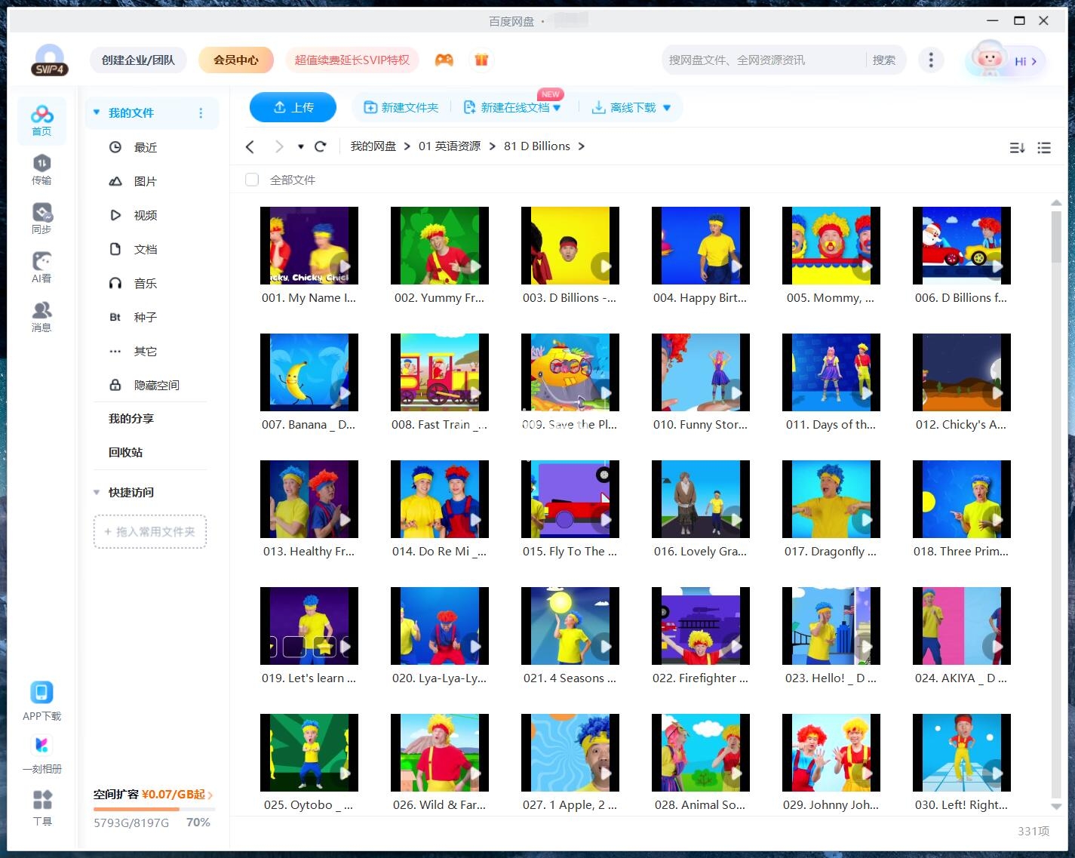
Task: Click the game controller icon
Action: [x=444, y=60]
